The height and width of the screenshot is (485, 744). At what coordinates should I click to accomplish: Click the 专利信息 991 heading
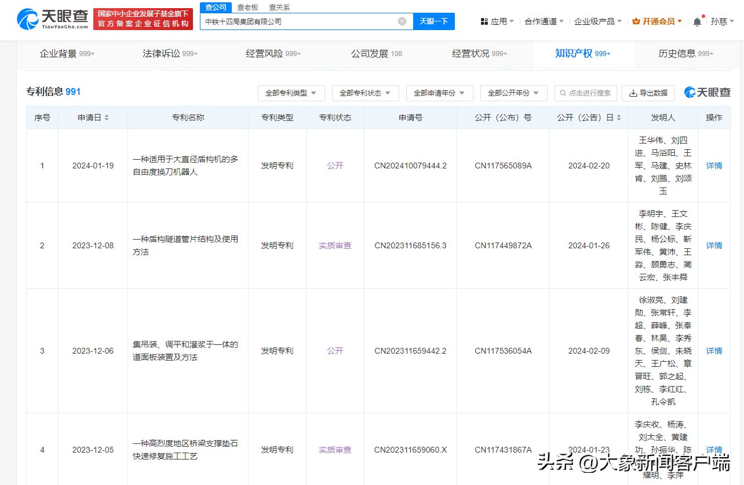tap(53, 91)
